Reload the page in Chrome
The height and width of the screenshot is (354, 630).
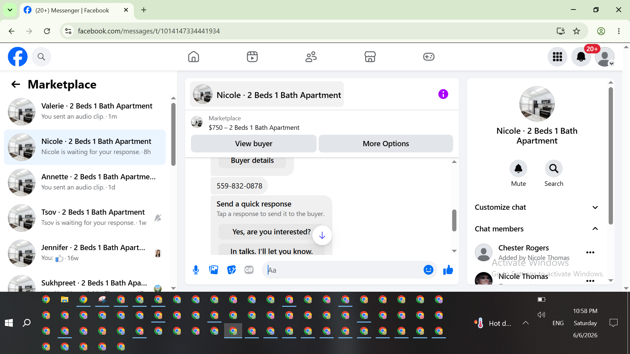point(47,31)
